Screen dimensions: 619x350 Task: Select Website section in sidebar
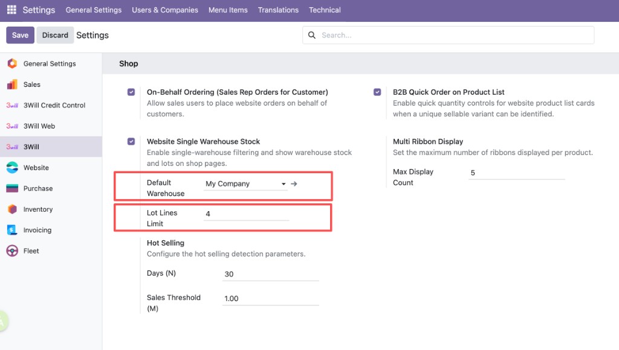[51, 168]
